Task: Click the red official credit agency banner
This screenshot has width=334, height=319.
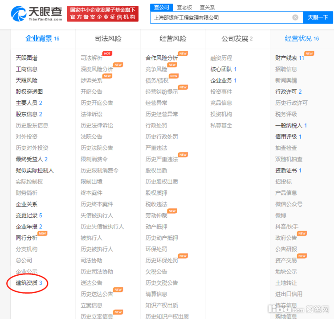Action: tap(102, 14)
